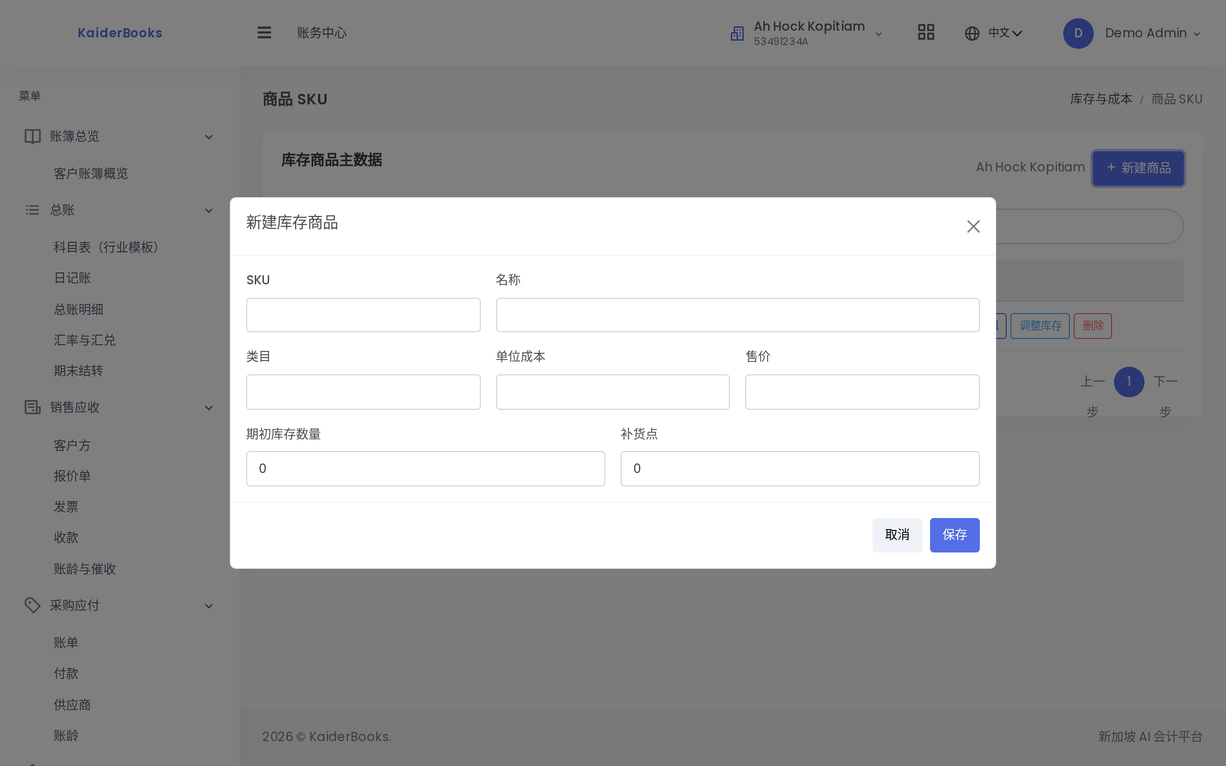Click the 总账 list icon
This screenshot has height=766, width=1226.
point(33,210)
